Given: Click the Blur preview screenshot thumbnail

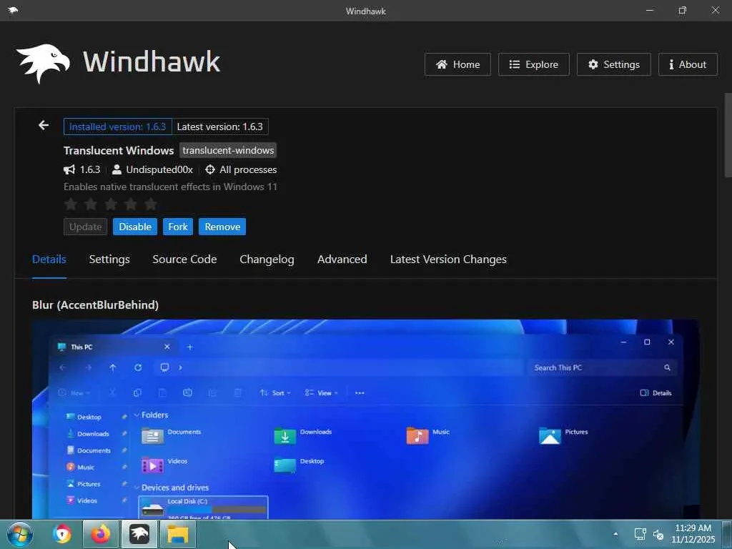Looking at the screenshot, I should (365, 419).
